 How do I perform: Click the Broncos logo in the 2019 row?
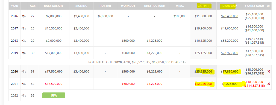(24, 53)
